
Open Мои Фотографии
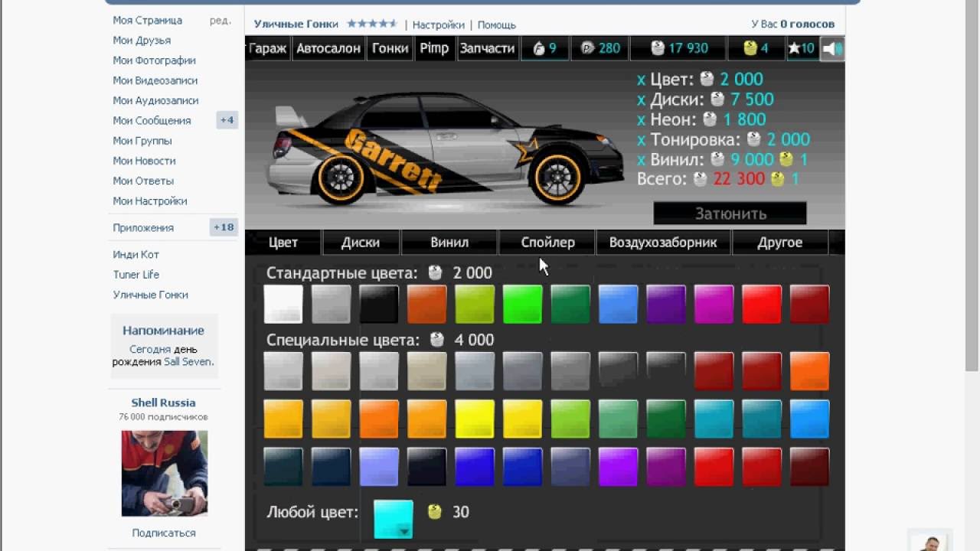[154, 60]
